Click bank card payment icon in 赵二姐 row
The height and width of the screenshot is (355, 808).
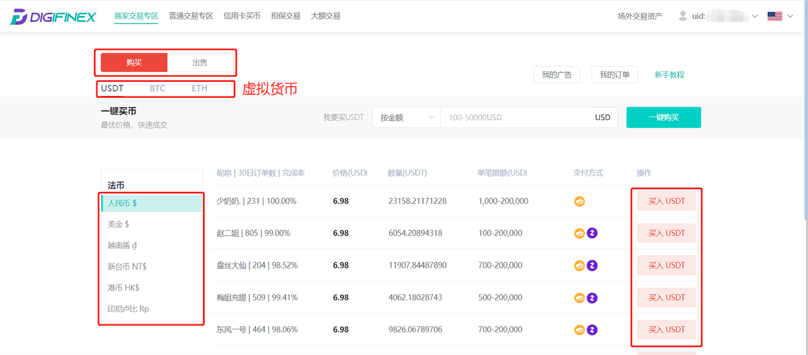point(579,233)
